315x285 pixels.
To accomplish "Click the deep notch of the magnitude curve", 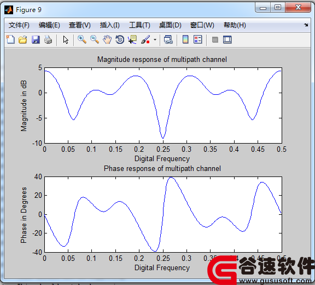I will point(163,138).
